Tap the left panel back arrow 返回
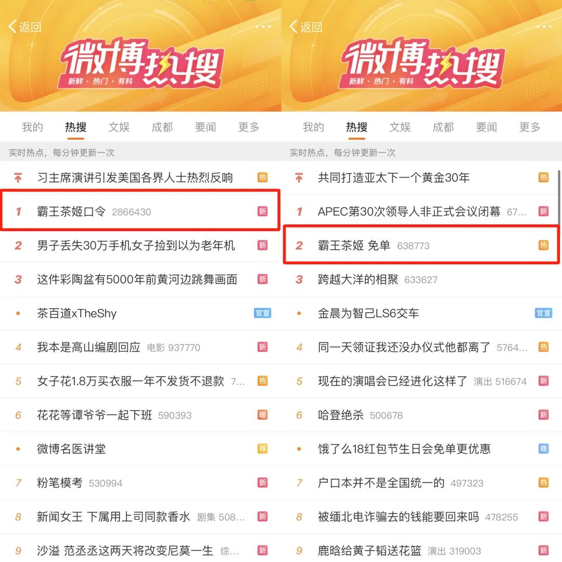 point(25,27)
